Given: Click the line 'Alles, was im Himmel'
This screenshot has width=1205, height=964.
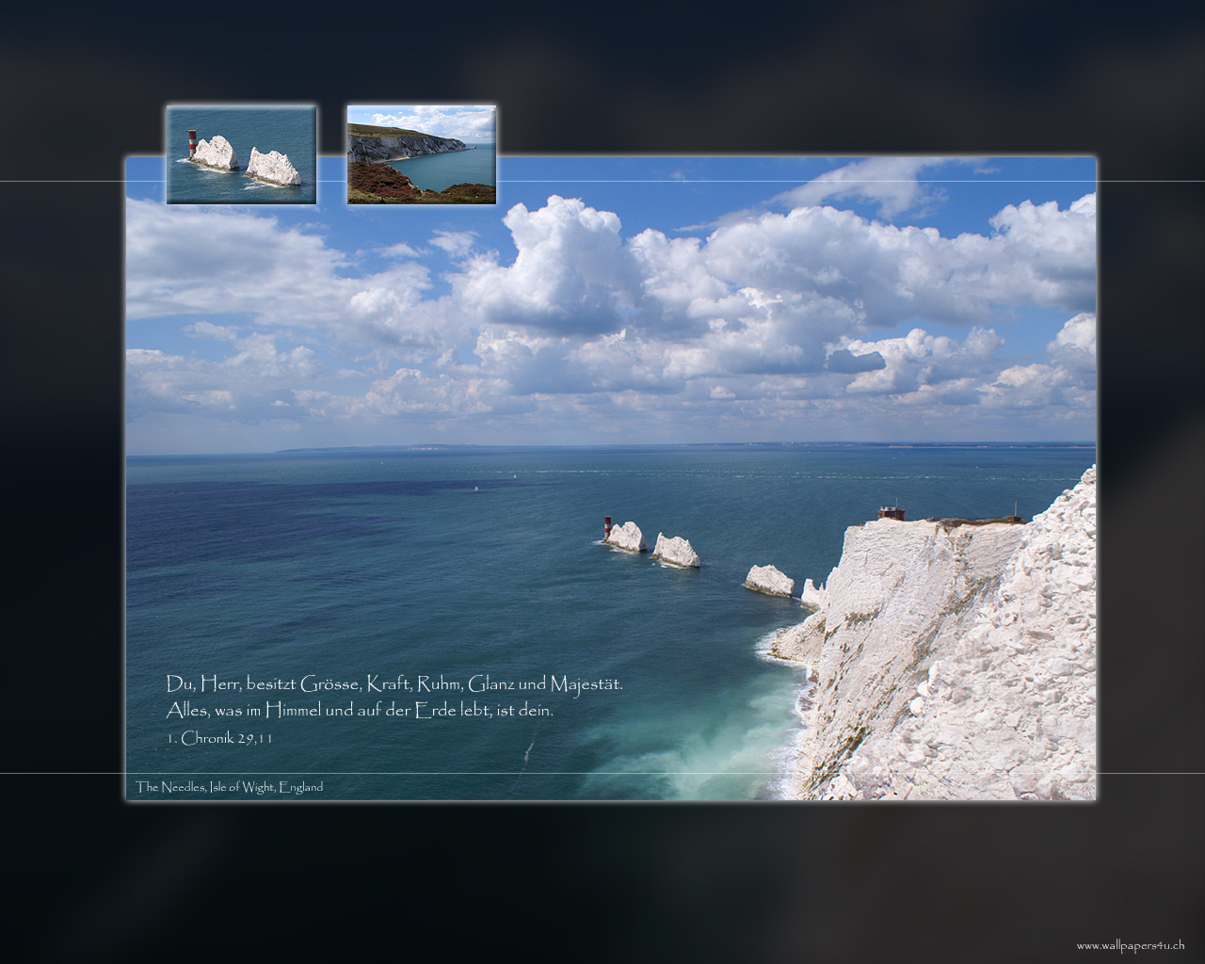Looking at the screenshot, I should [x=360, y=711].
